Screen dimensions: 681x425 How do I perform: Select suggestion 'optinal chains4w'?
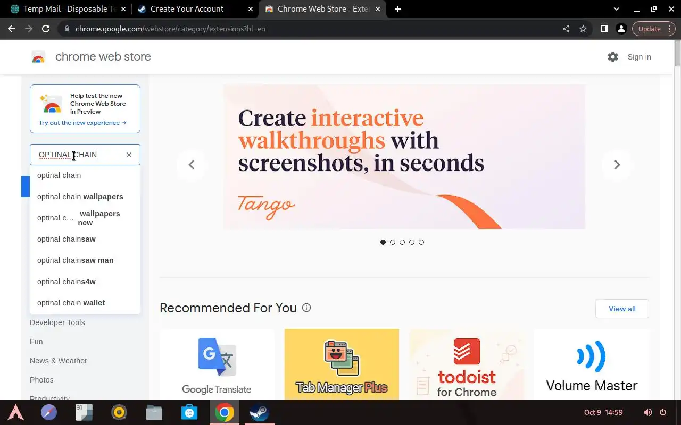pyautogui.click(x=85, y=282)
